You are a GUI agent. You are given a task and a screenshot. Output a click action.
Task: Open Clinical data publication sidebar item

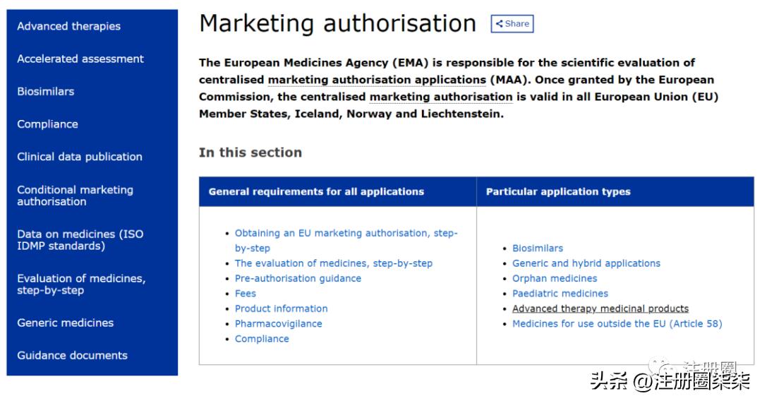(x=80, y=157)
